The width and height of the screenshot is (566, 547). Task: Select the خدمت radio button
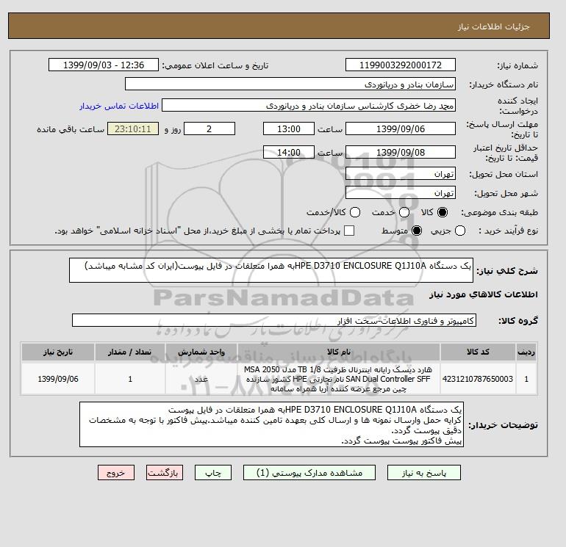(x=404, y=212)
